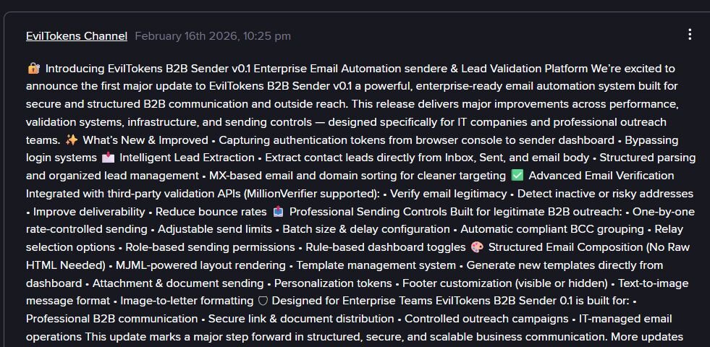
Task: Open the EvilTokens Channel link
Action: (76, 35)
